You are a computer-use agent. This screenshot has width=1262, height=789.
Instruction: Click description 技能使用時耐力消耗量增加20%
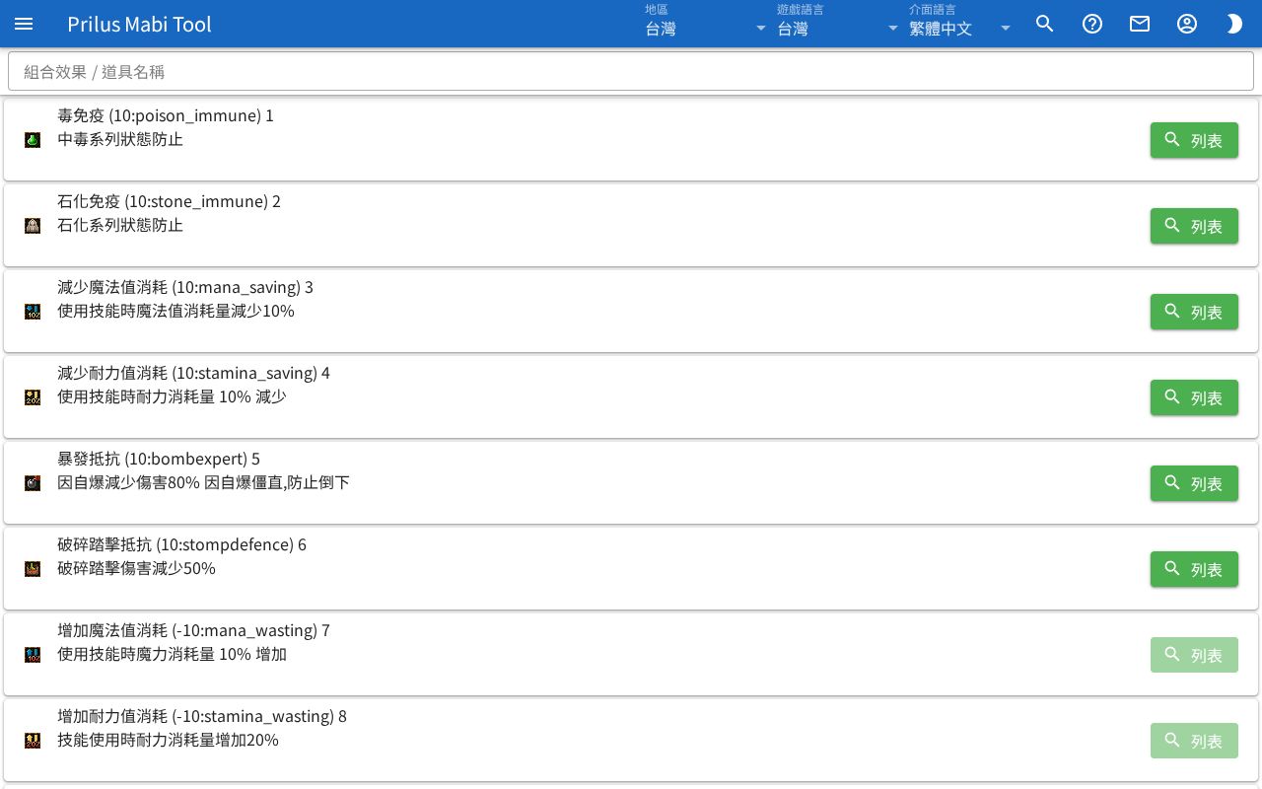[x=168, y=740]
